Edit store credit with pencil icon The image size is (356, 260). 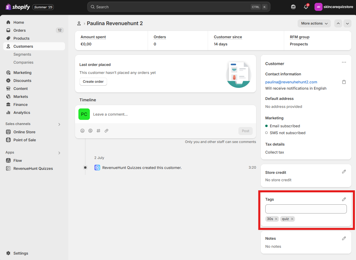pos(344,172)
